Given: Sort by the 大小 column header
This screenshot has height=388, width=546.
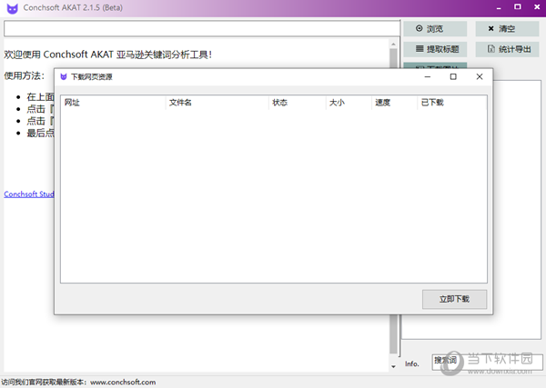Looking at the screenshot, I should click(x=349, y=103).
